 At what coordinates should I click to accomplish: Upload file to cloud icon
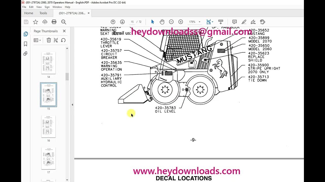pos(45,22)
